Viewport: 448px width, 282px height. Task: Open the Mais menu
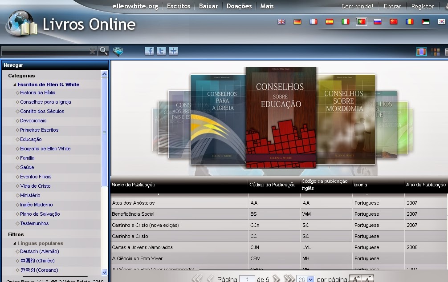267,6
